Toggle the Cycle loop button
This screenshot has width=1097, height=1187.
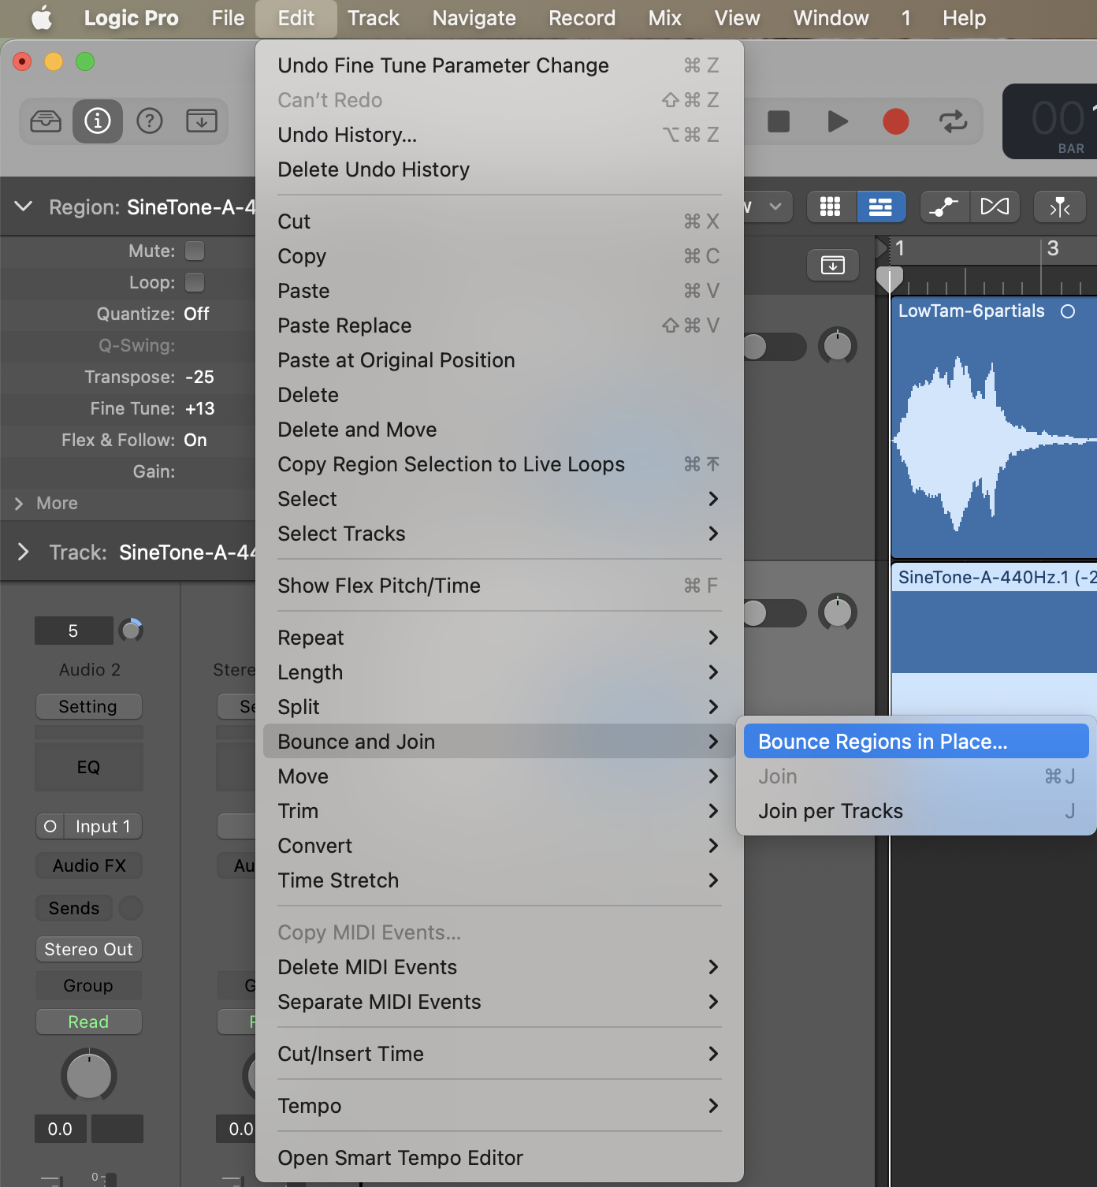click(953, 121)
